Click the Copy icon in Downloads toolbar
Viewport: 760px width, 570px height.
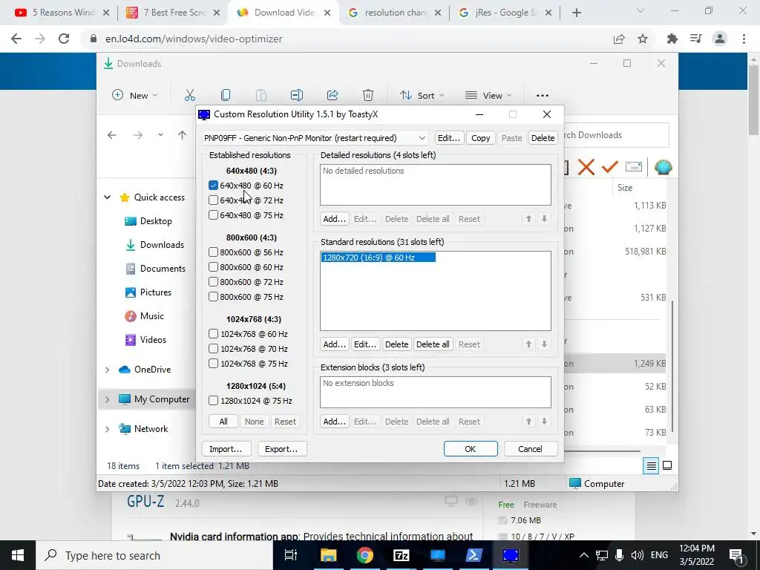coord(226,95)
